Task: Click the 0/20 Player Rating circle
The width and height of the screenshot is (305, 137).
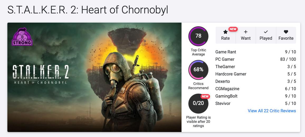Action: [x=198, y=103]
